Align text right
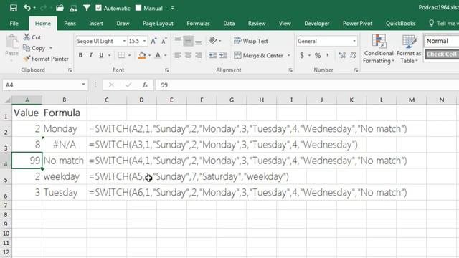 (x=199, y=55)
